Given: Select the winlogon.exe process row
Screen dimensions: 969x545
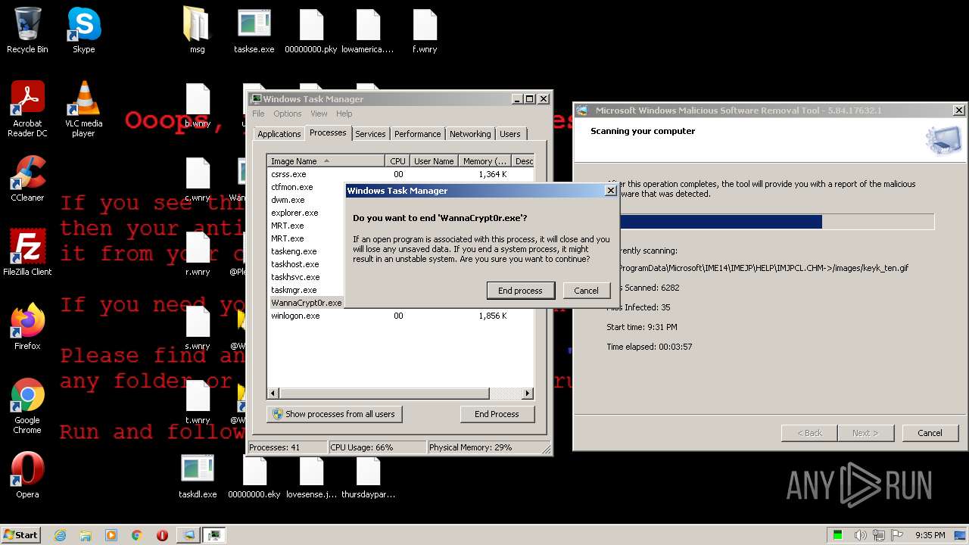Looking at the screenshot, I should 400,316.
